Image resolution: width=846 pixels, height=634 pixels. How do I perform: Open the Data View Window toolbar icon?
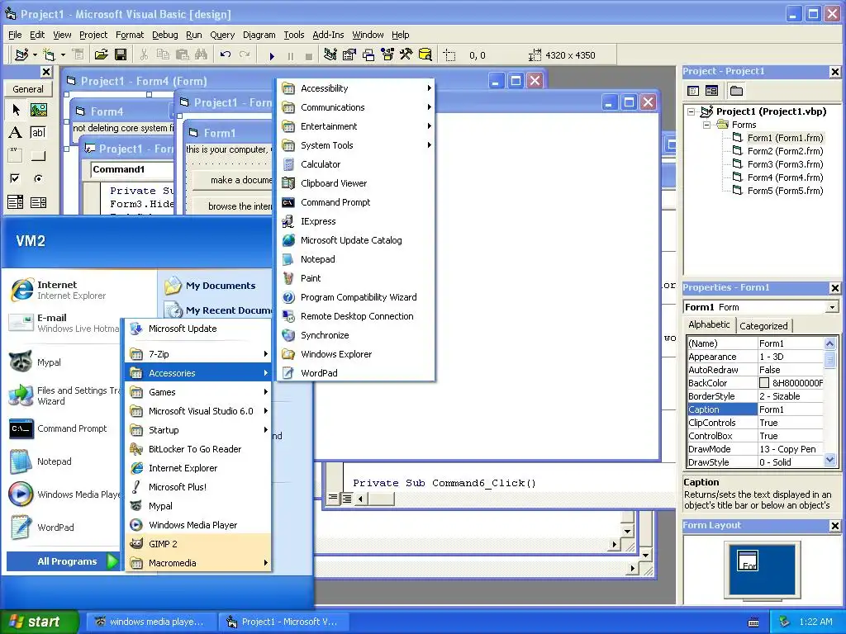click(x=425, y=55)
